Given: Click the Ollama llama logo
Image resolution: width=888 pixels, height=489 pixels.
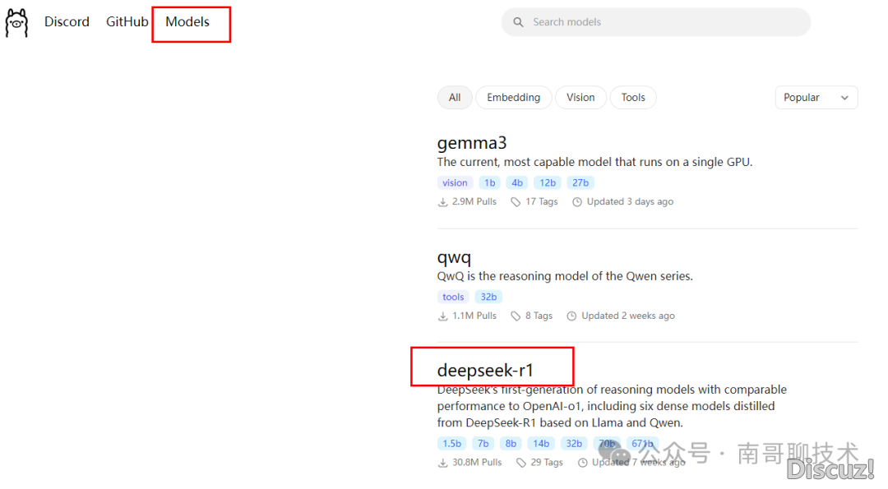Looking at the screenshot, I should 16,23.
